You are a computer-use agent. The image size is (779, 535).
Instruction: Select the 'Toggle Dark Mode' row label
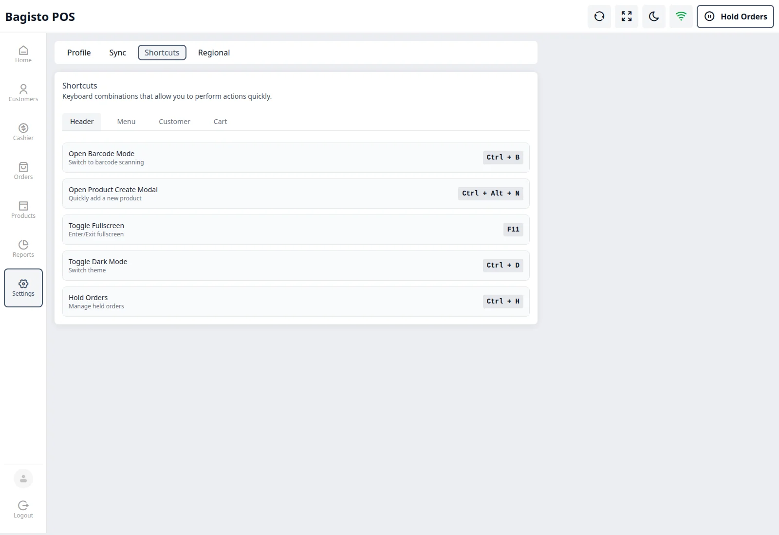coord(98,262)
